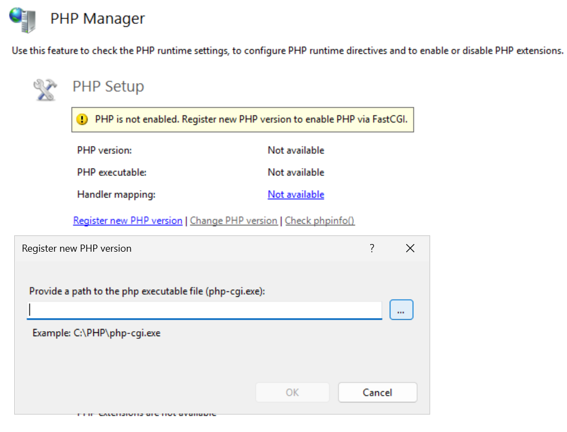The width and height of the screenshot is (567, 432).
Task: Click 'Not available' value beside PHP executable
Action: [x=296, y=172]
